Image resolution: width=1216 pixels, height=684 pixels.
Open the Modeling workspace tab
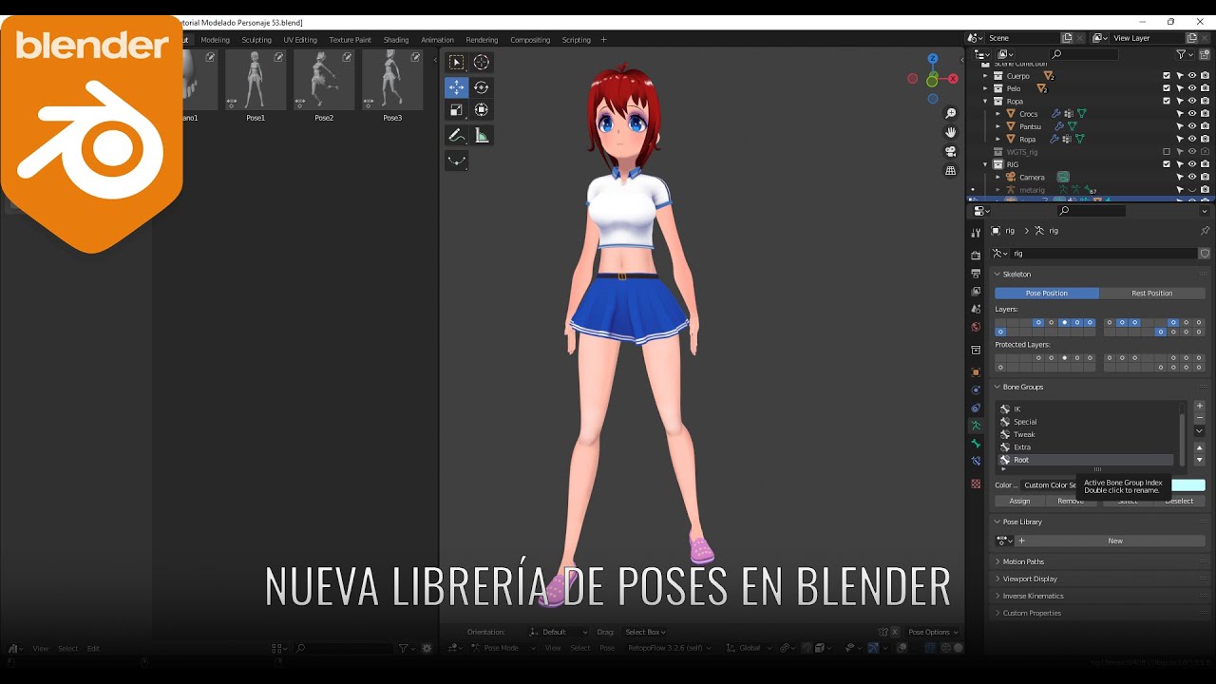pyautogui.click(x=215, y=40)
